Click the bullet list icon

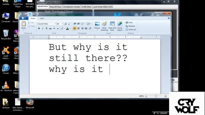click(x=83, y=24)
